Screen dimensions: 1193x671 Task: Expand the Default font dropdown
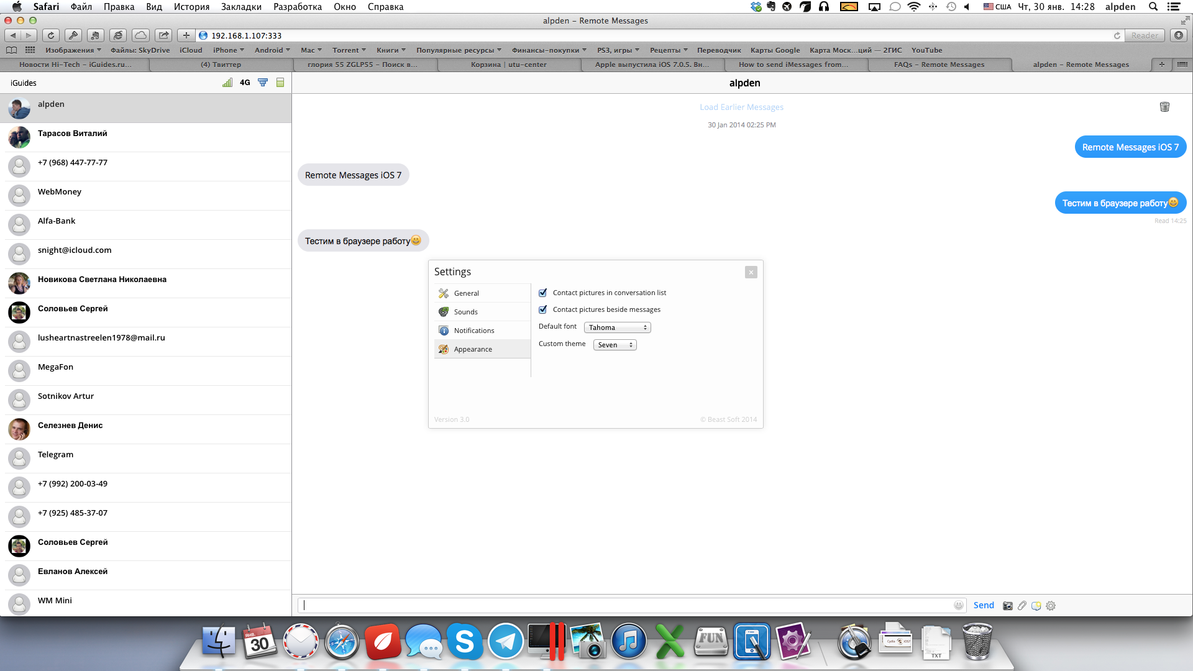617,327
